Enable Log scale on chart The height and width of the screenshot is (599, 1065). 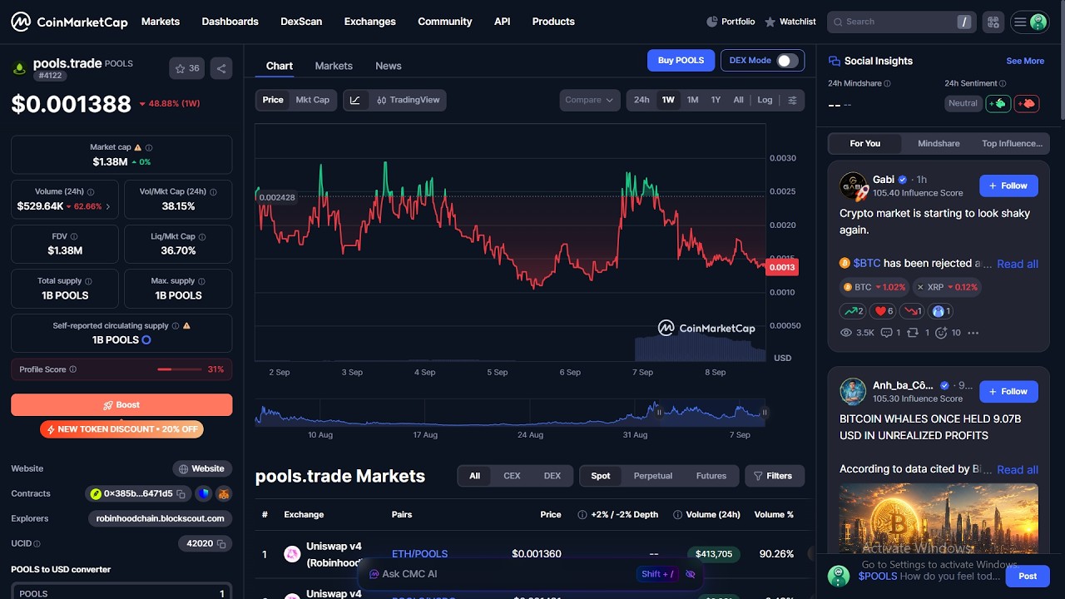point(765,100)
